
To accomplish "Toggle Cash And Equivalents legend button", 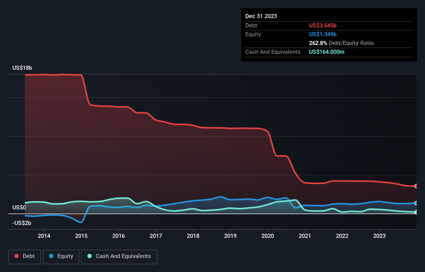I will pyautogui.click(x=119, y=256).
